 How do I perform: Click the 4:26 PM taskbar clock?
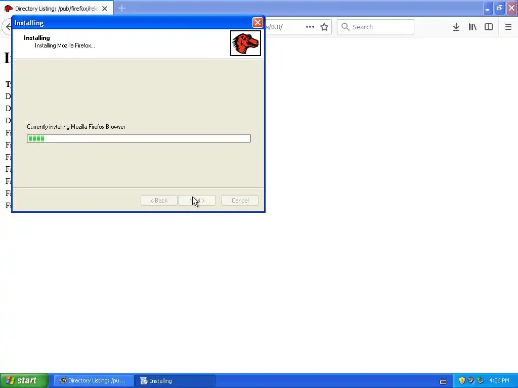(499, 380)
